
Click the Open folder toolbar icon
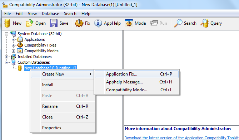click(30, 23)
